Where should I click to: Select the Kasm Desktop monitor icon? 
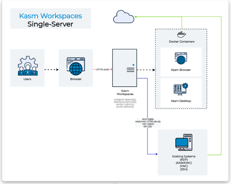pyautogui.click(x=181, y=89)
